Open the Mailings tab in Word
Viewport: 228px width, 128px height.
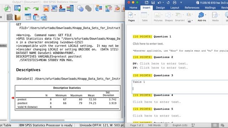tap(210, 7)
